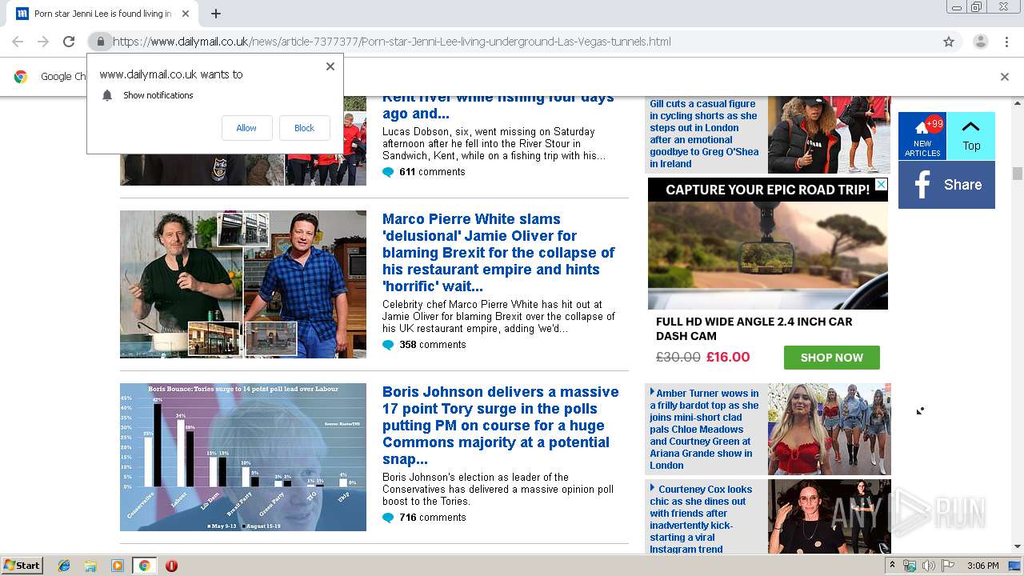Click the notification bell icon in popup
1024x576 pixels.
point(107,95)
